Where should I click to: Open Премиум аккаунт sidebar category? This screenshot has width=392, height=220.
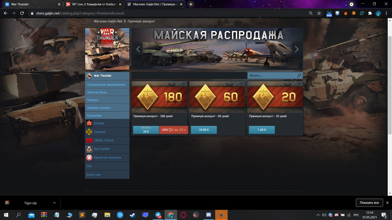[107, 108]
